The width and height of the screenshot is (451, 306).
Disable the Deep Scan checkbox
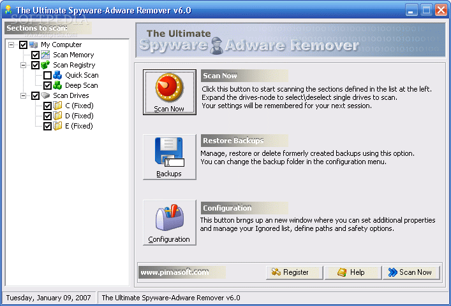[x=47, y=85]
